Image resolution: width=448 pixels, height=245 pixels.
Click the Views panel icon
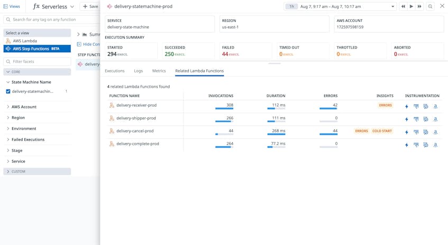(5, 6)
